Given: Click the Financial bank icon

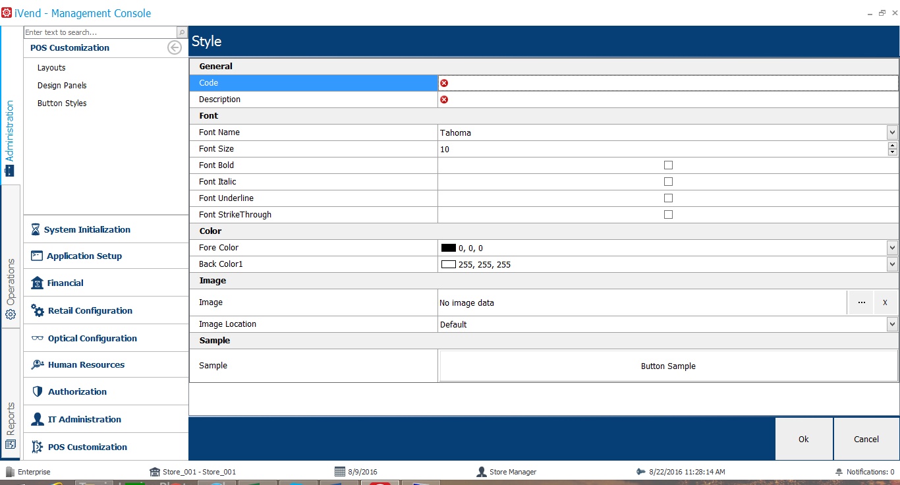Looking at the screenshot, I should [37, 283].
